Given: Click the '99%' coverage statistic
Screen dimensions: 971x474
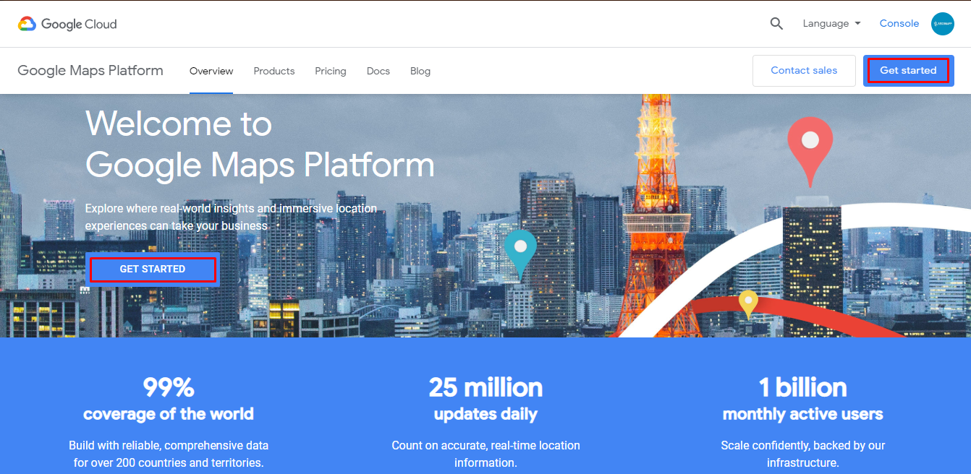Looking at the screenshot, I should click(169, 387).
